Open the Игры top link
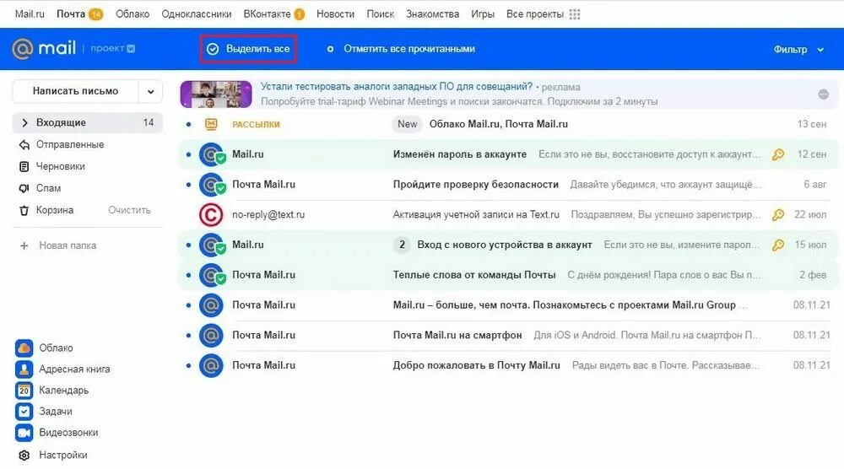 (x=482, y=14)
